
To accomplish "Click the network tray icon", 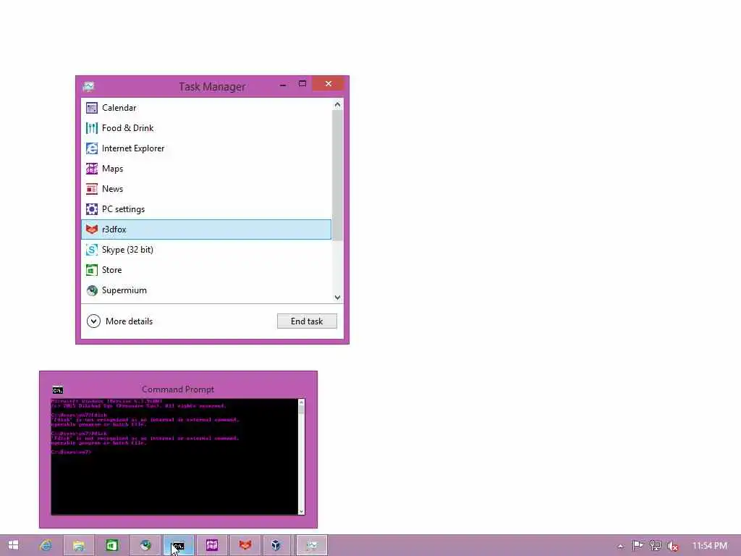I will [x=656, y=546].
